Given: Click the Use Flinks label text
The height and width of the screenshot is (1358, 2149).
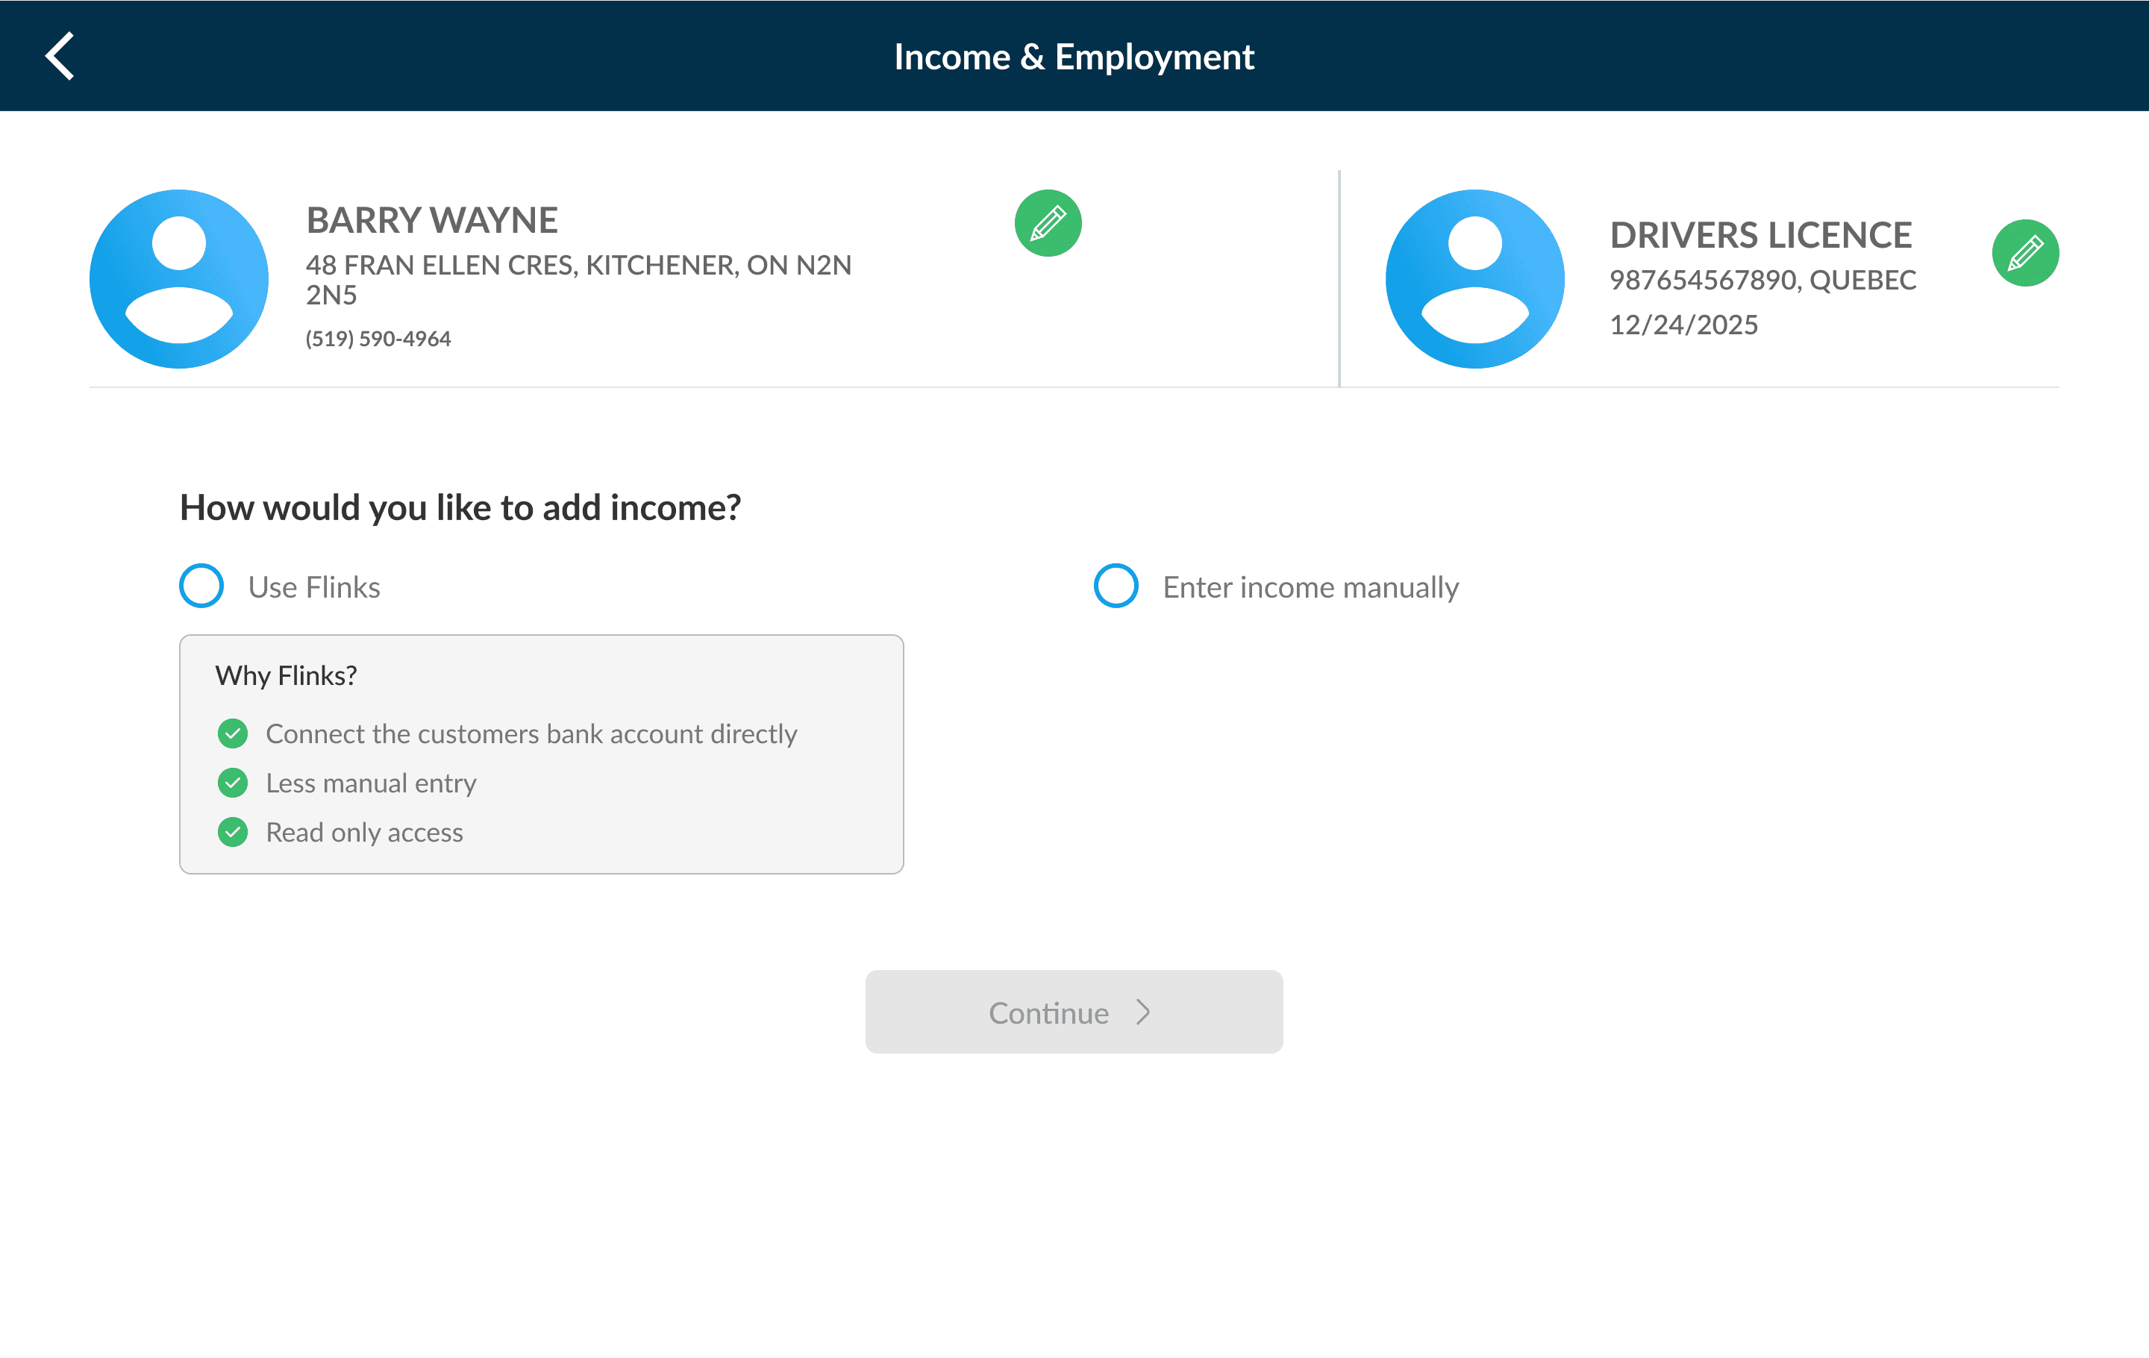Looking at the screenshot, I should 314,587.
